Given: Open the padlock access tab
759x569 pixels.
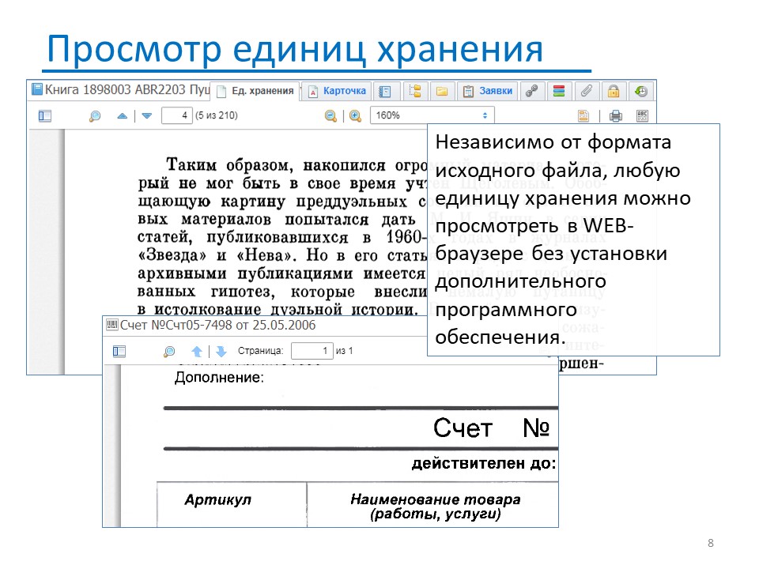Looking at the screenshot, I should pos(614,91).
